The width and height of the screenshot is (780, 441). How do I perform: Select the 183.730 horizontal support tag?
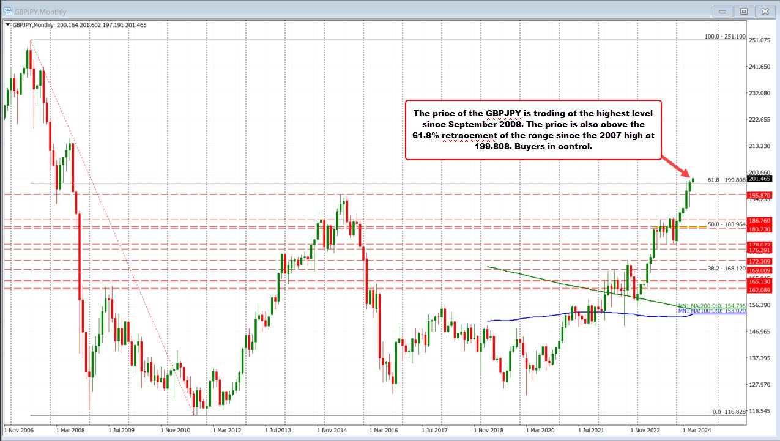pyautogui.click(x=761, y=231)
